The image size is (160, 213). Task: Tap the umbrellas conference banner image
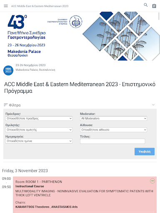(x=121, y=36)
